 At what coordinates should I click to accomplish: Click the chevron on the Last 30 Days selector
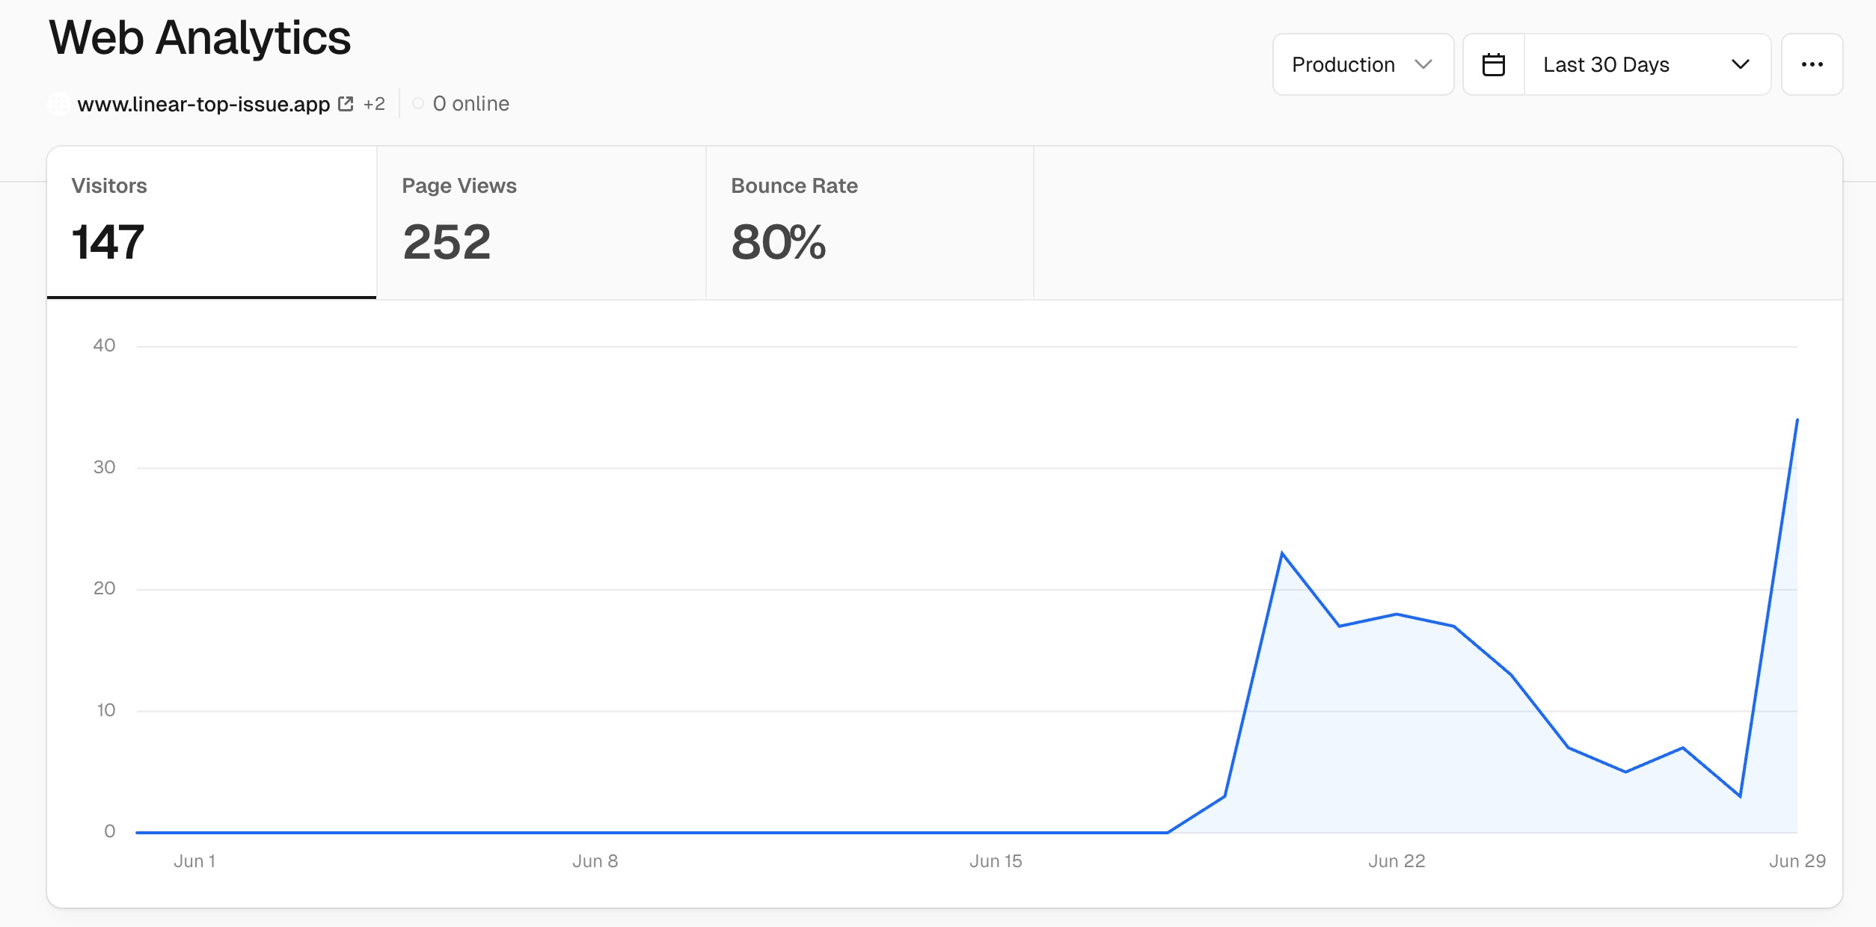click(1741, 64)
